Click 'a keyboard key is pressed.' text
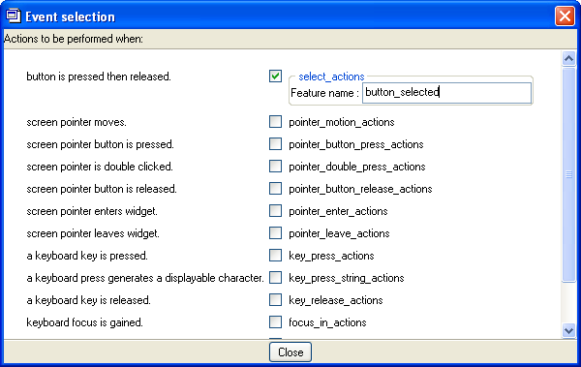581x367 pixels. coord(87,256)
